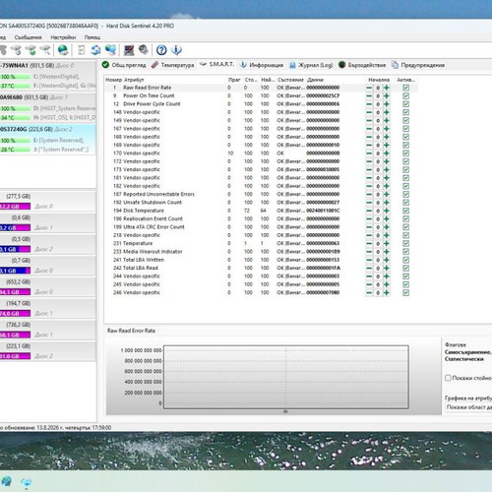Click the gray disk test toolbar icon

click(144, 50)
